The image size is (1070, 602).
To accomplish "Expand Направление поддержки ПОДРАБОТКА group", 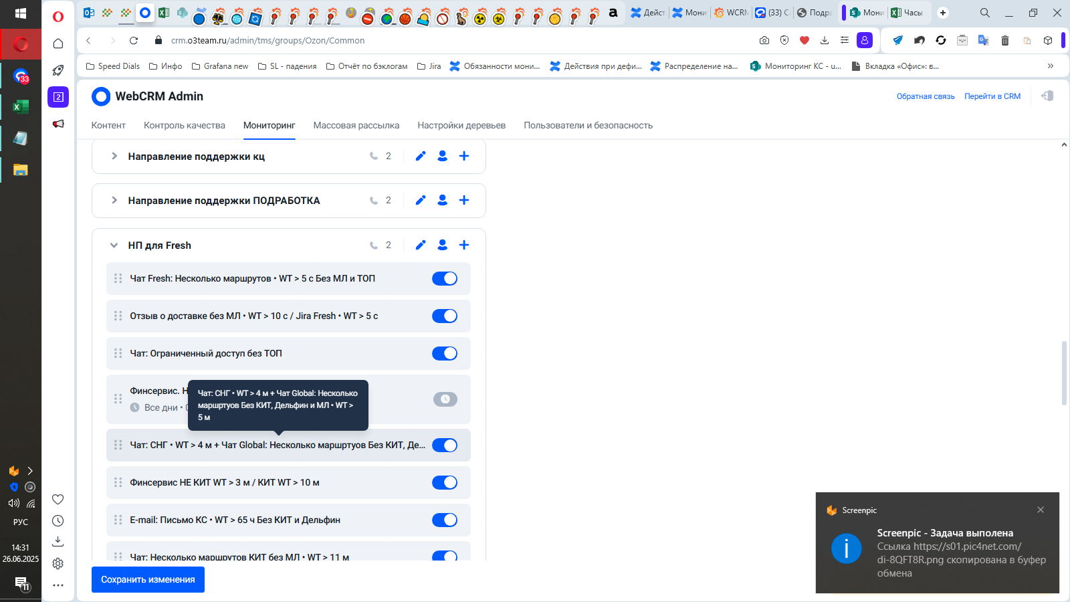I will [114, 200].
